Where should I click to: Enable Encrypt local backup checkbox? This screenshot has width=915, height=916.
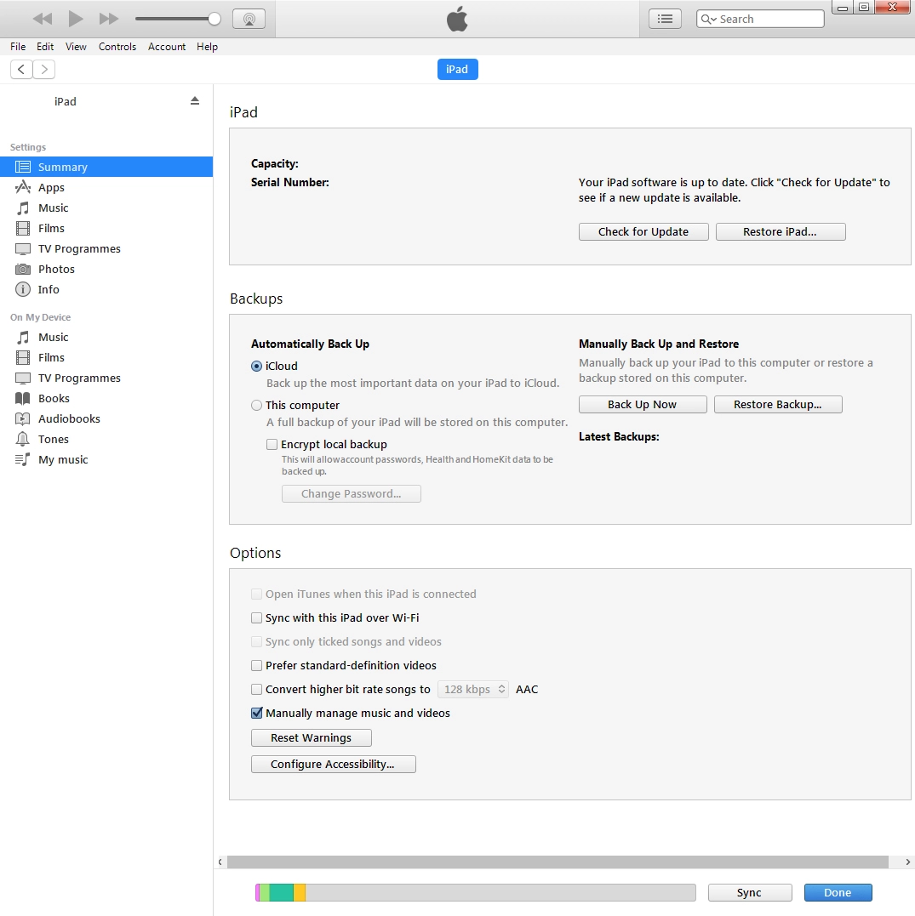pyautogui.click(x=272, y=444)
